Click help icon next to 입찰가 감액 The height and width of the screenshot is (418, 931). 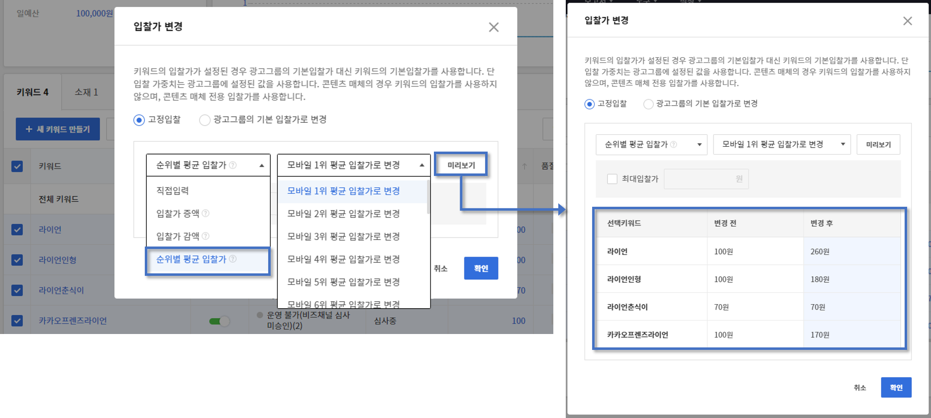click(206, 236)
